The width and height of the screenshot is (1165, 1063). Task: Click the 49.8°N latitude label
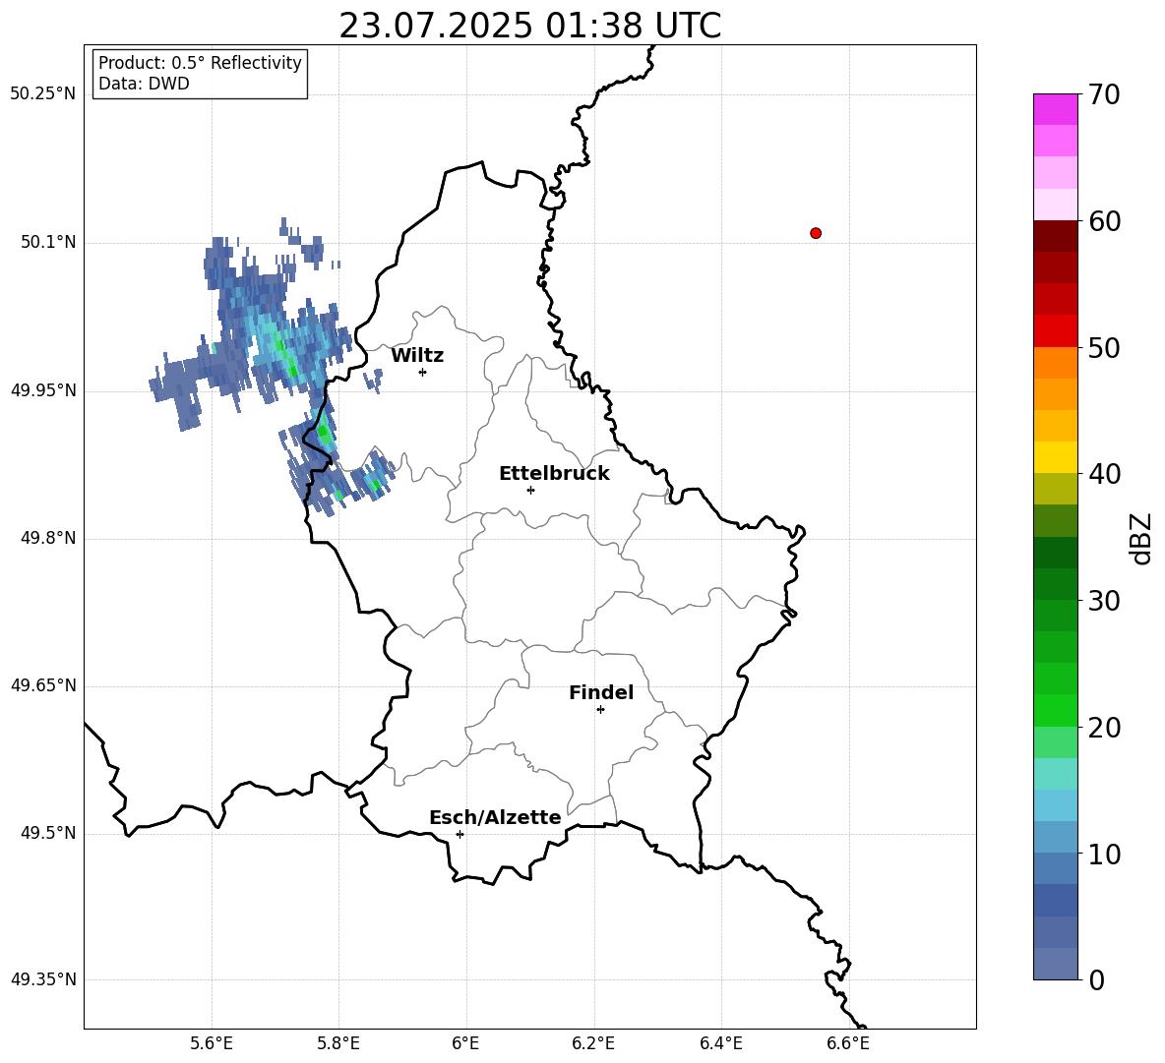point(48,538)
